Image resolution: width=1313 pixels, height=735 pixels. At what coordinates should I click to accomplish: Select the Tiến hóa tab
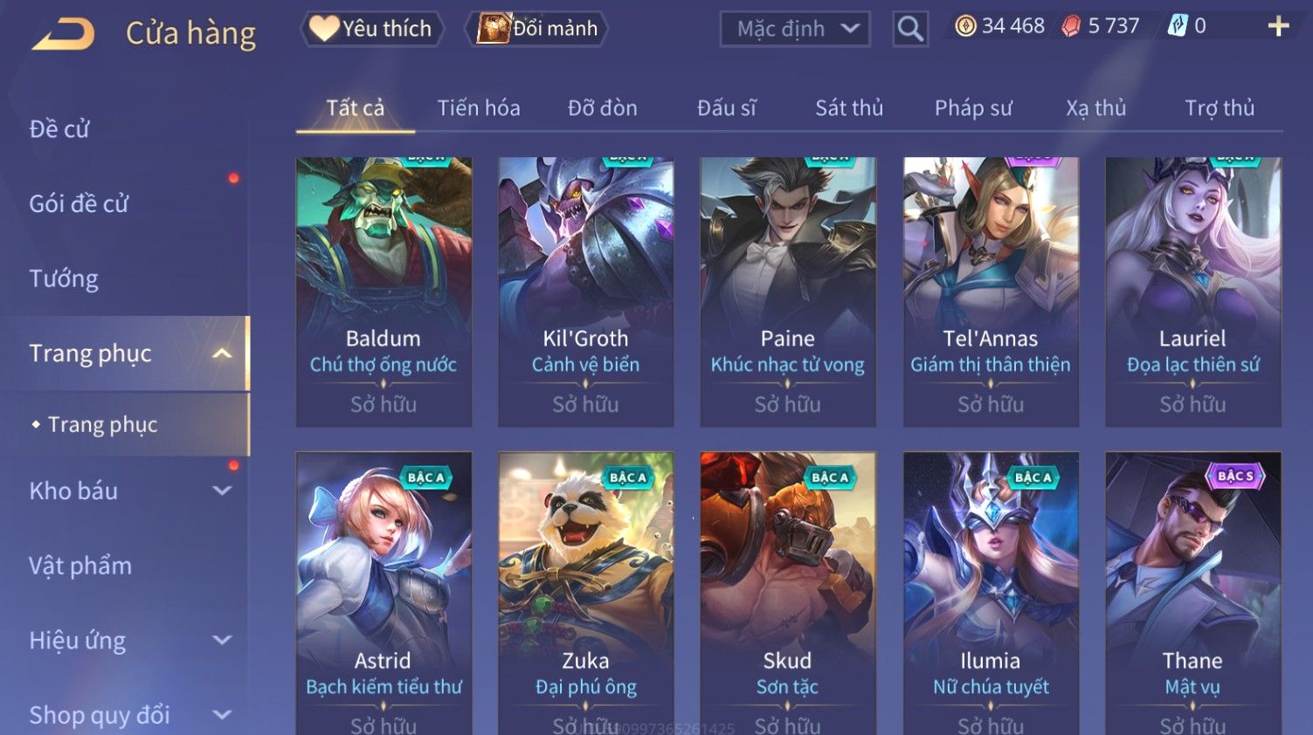(479, 108)
